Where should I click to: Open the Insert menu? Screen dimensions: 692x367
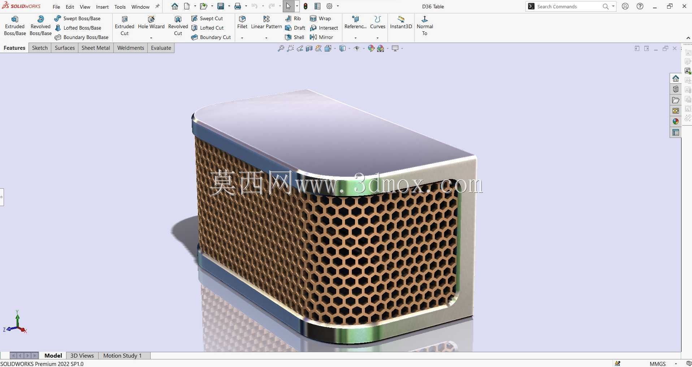[x=102, y=7]
